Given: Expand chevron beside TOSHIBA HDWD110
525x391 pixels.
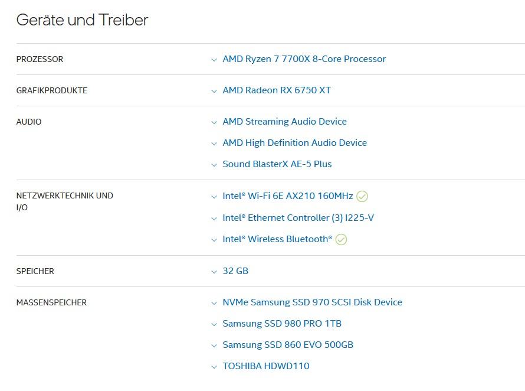Looking at the screenshot, I should tap(214, 367).
